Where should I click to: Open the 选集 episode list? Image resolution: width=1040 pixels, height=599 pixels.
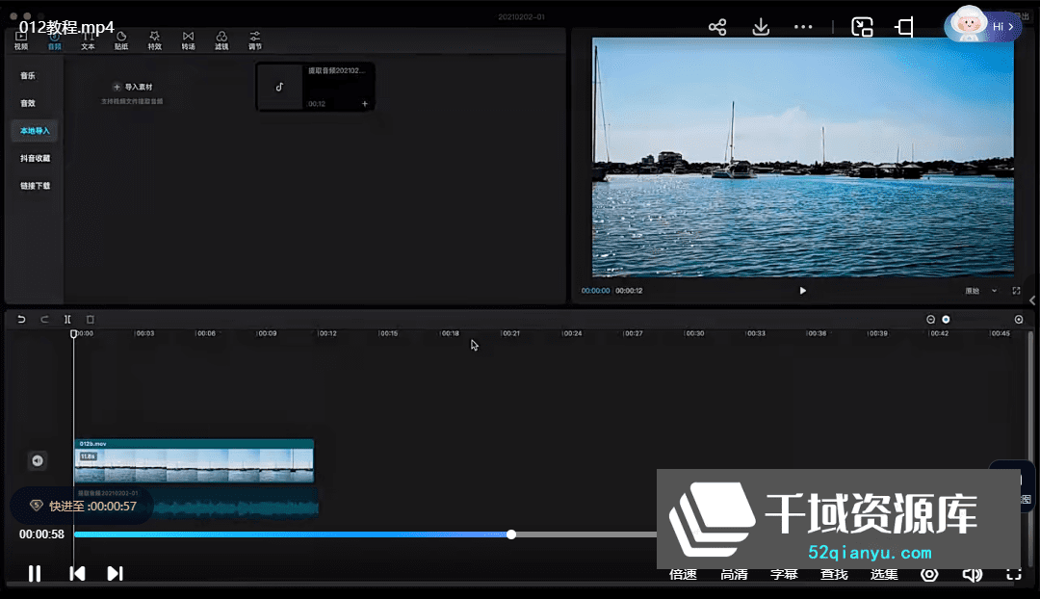click(884, 575)
